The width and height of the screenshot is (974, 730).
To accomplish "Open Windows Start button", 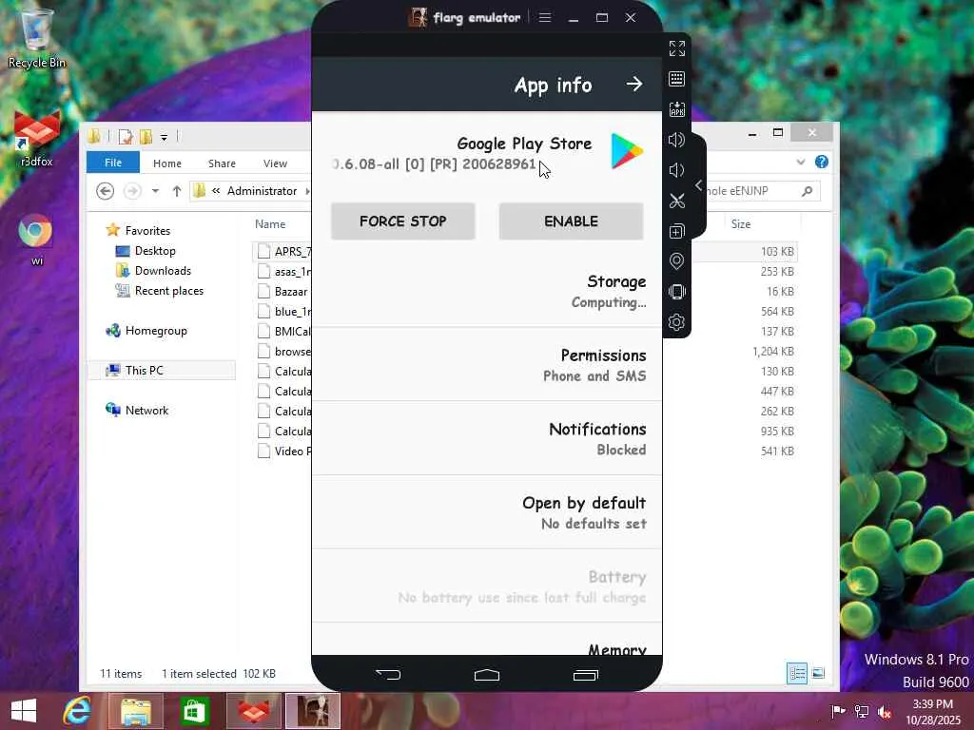I will coord(24,711).
